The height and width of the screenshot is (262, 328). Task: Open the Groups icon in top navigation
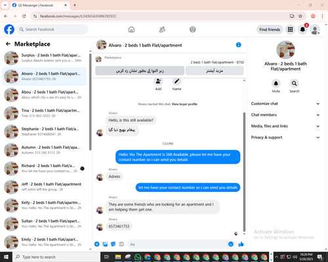click(x=193, y=29)
